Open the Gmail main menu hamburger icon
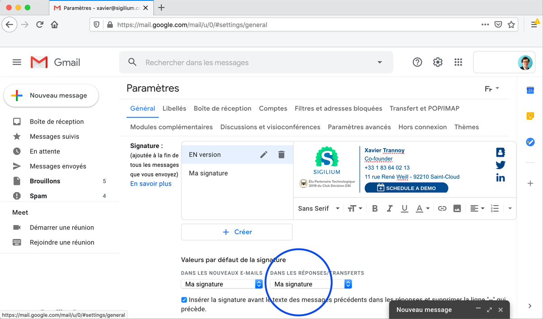 (x=17, y=62)
